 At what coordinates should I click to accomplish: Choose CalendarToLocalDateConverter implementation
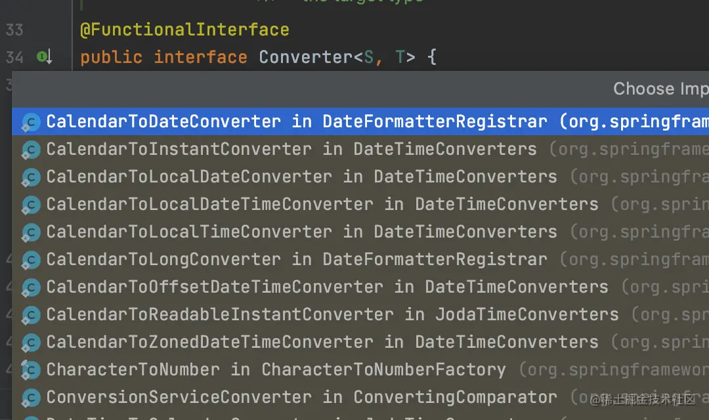coord(360,177)
